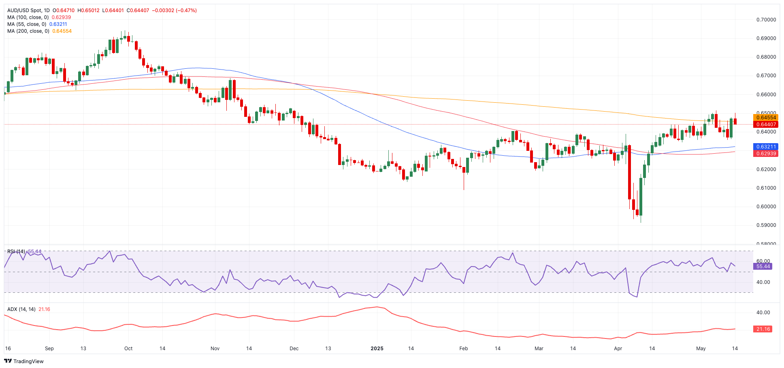Click the MA (200, close, 0) legend
Image resolution: width=784 pixels, height=368 pixels.
click(x=28, y=31)
